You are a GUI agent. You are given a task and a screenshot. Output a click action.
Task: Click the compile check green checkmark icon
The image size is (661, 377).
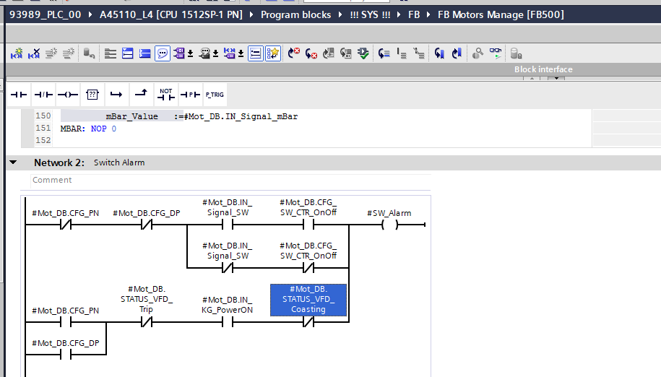(x=363, y=53)
